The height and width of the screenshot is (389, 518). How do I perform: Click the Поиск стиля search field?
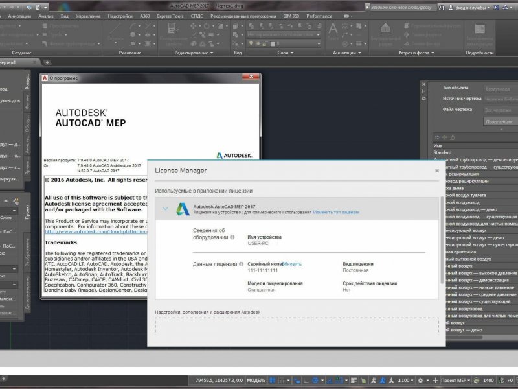point(500,122)
